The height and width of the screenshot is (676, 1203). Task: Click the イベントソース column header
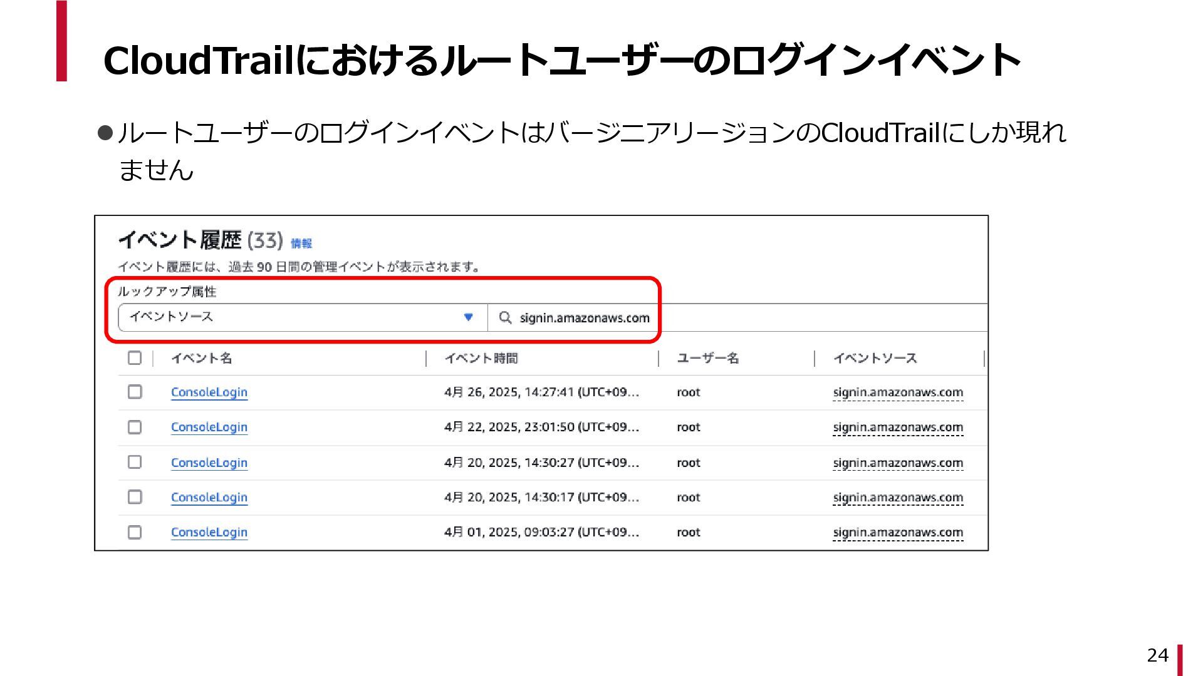875,358
